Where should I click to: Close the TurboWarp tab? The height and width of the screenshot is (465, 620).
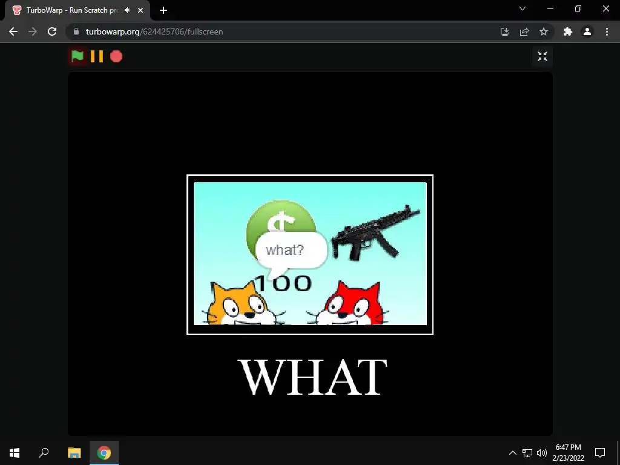tap(140, 10)
